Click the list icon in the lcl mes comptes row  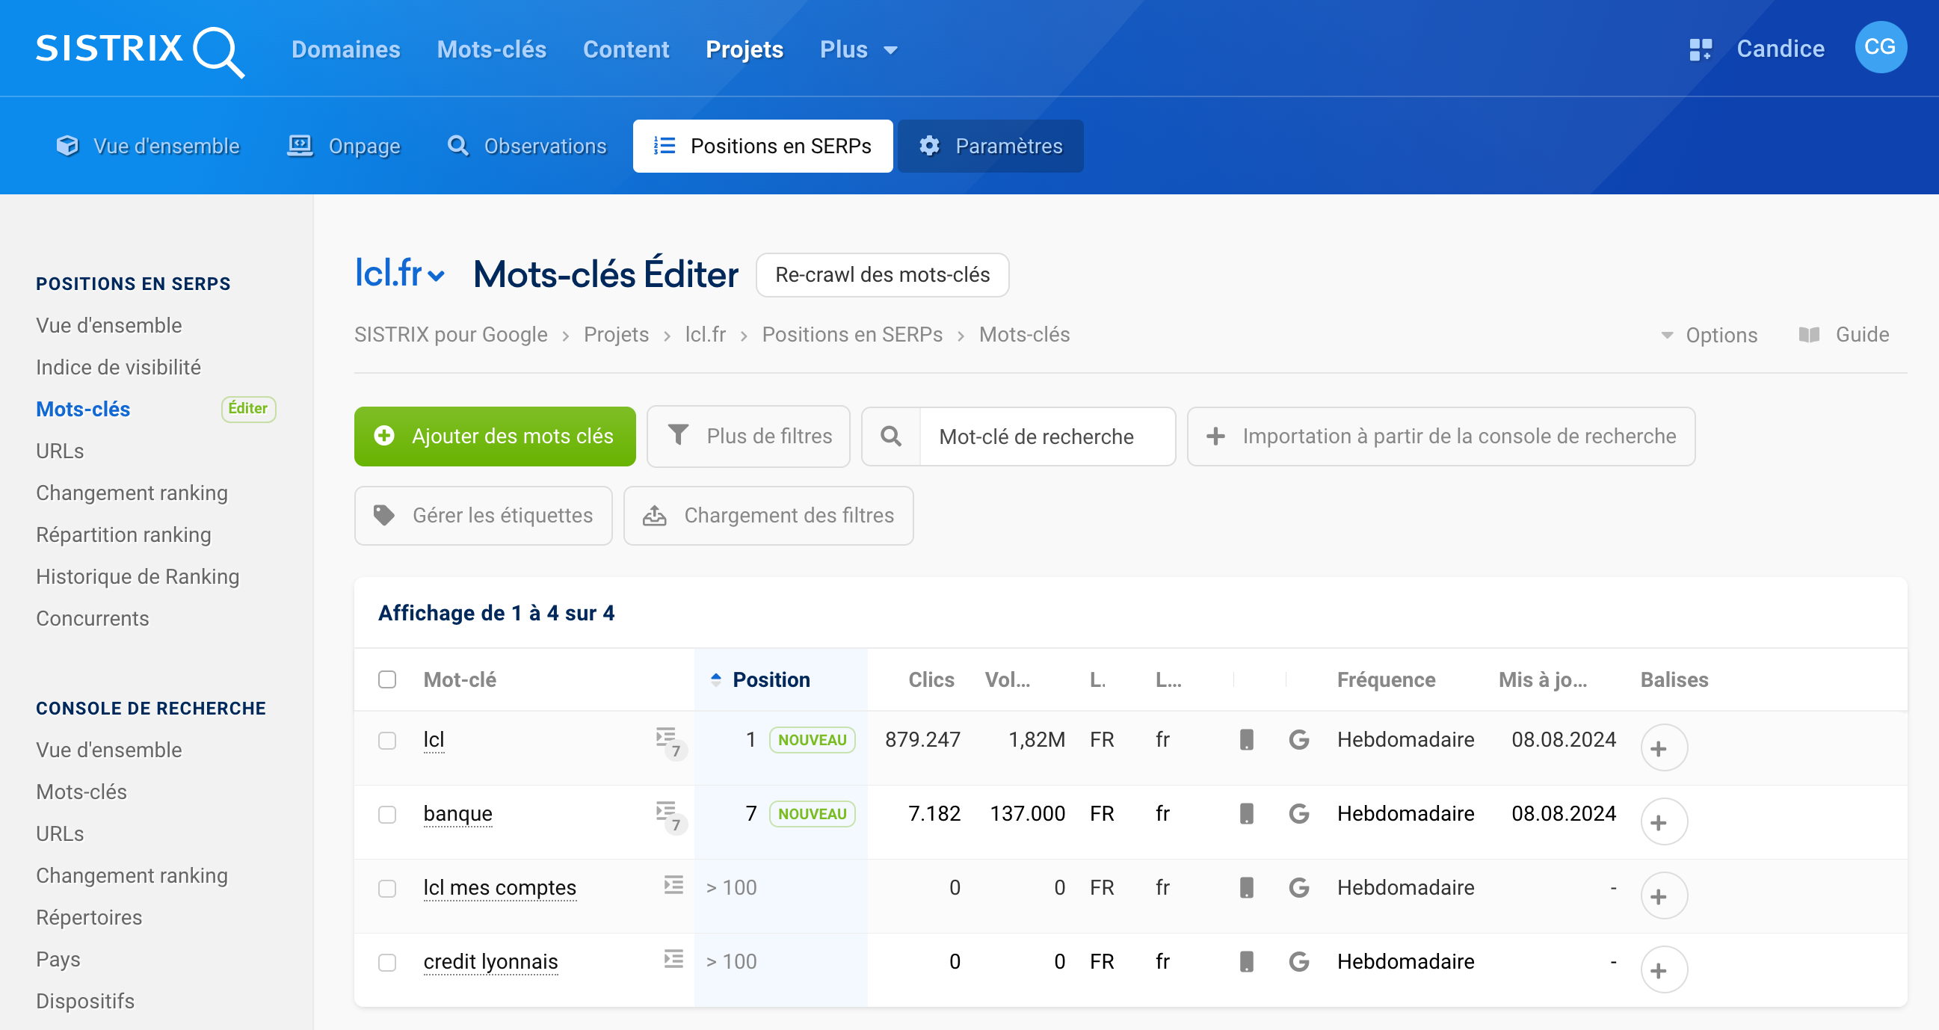tap(673, 886)
